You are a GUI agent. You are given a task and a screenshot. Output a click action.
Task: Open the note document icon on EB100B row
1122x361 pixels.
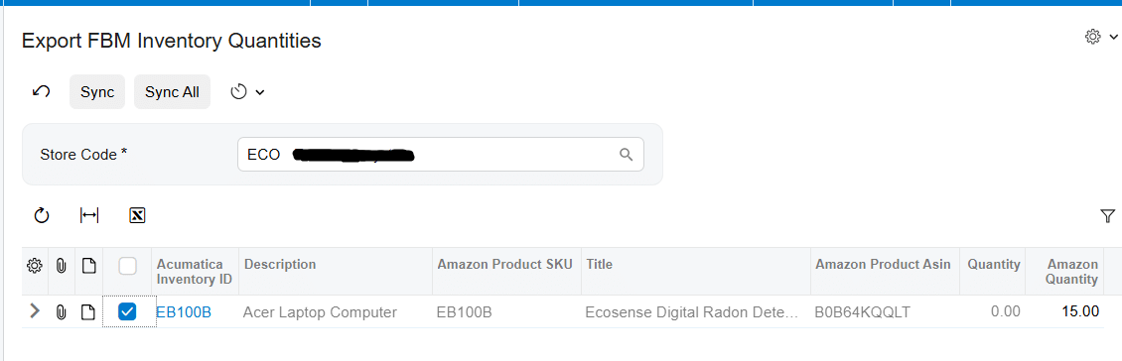point(88,312)
